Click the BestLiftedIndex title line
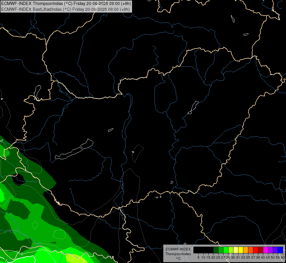Screen dimensions: 286x263 click(65, 9)
